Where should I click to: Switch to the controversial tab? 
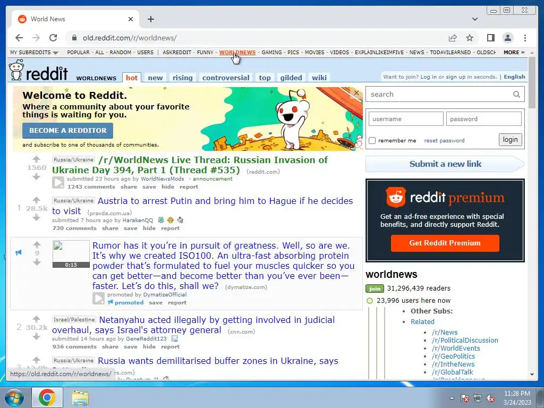pos(226,78)
